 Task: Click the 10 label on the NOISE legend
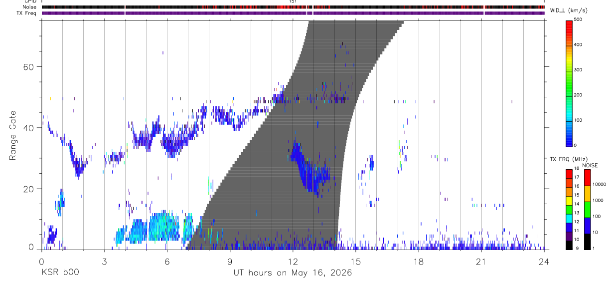(595, 232)
